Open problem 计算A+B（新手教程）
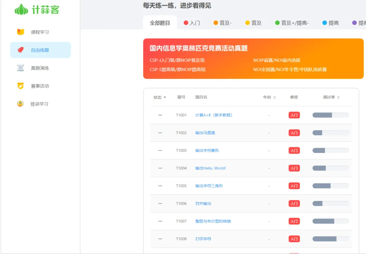 [214, 115]
